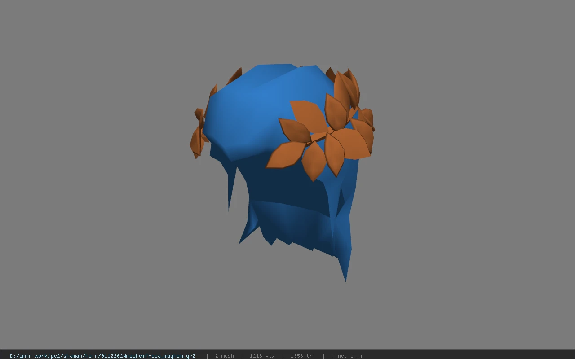Click the '2 mesh' status entry

click(224, 356)
